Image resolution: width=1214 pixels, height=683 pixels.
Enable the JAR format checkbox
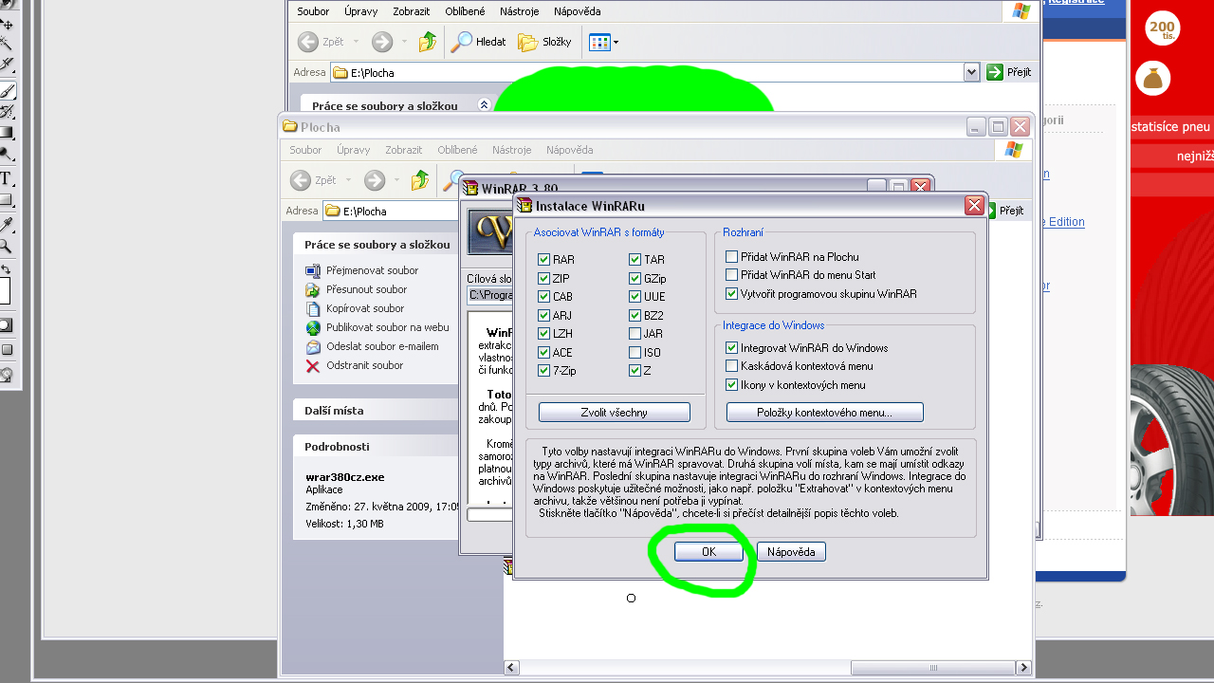pyautogui.click(x=635, y=334)
